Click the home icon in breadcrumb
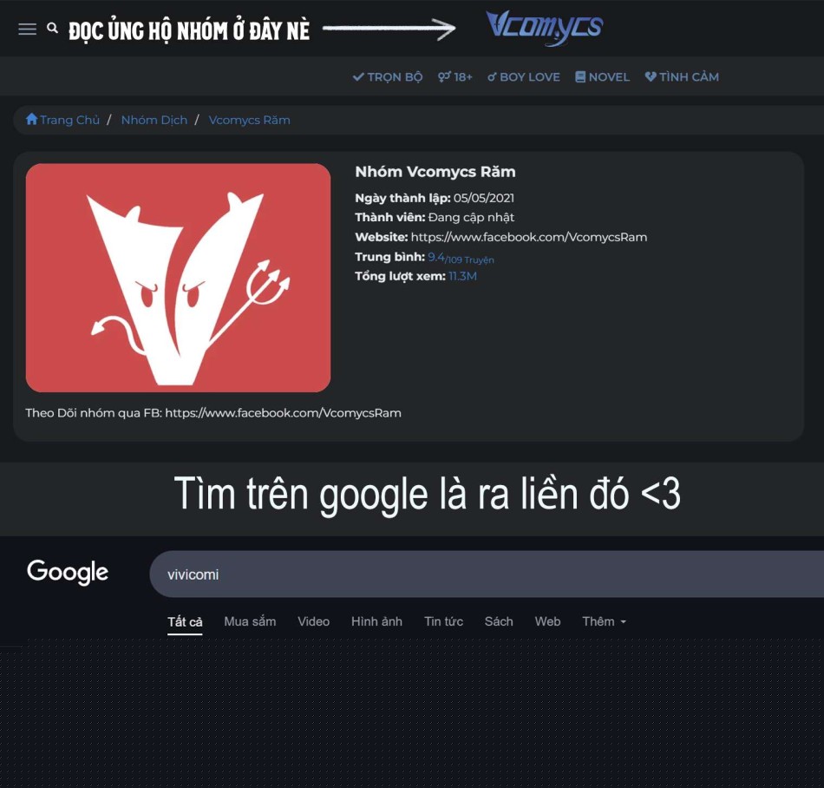 31,120
